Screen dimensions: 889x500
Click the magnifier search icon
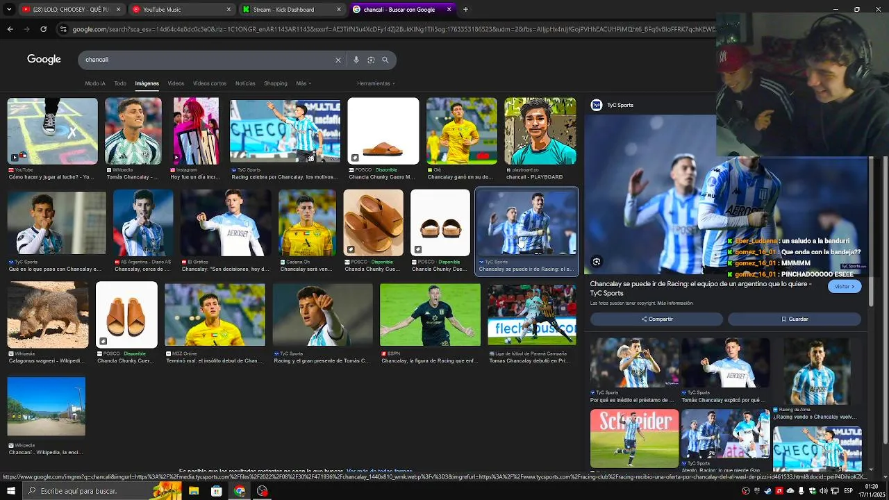[x=385, y=60]
